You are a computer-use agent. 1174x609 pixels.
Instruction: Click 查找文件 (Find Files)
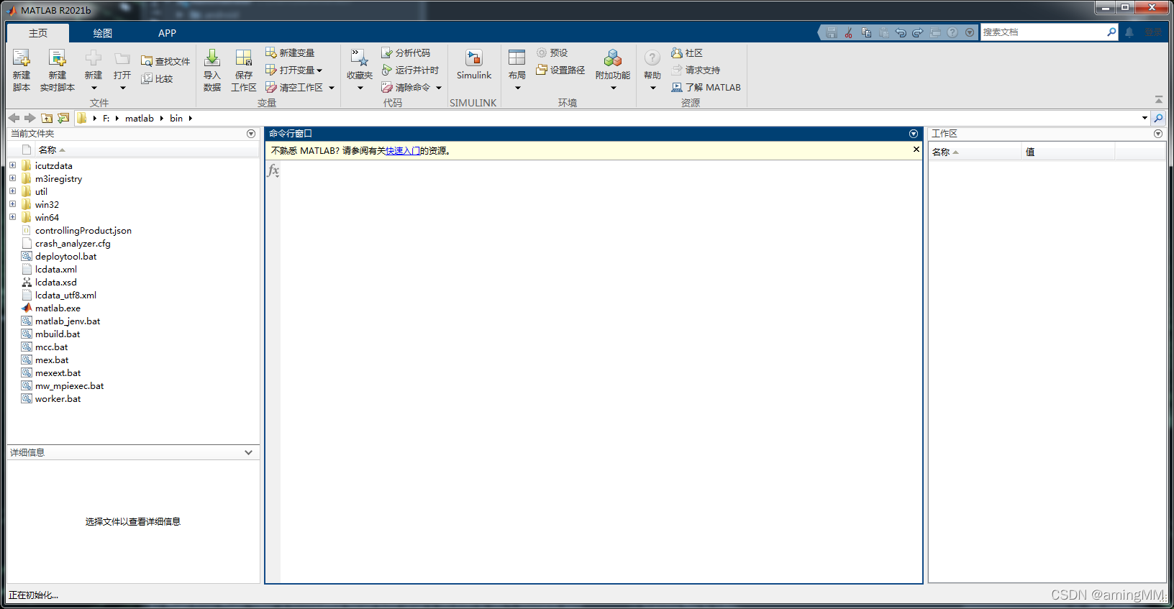tap(165, 62)
